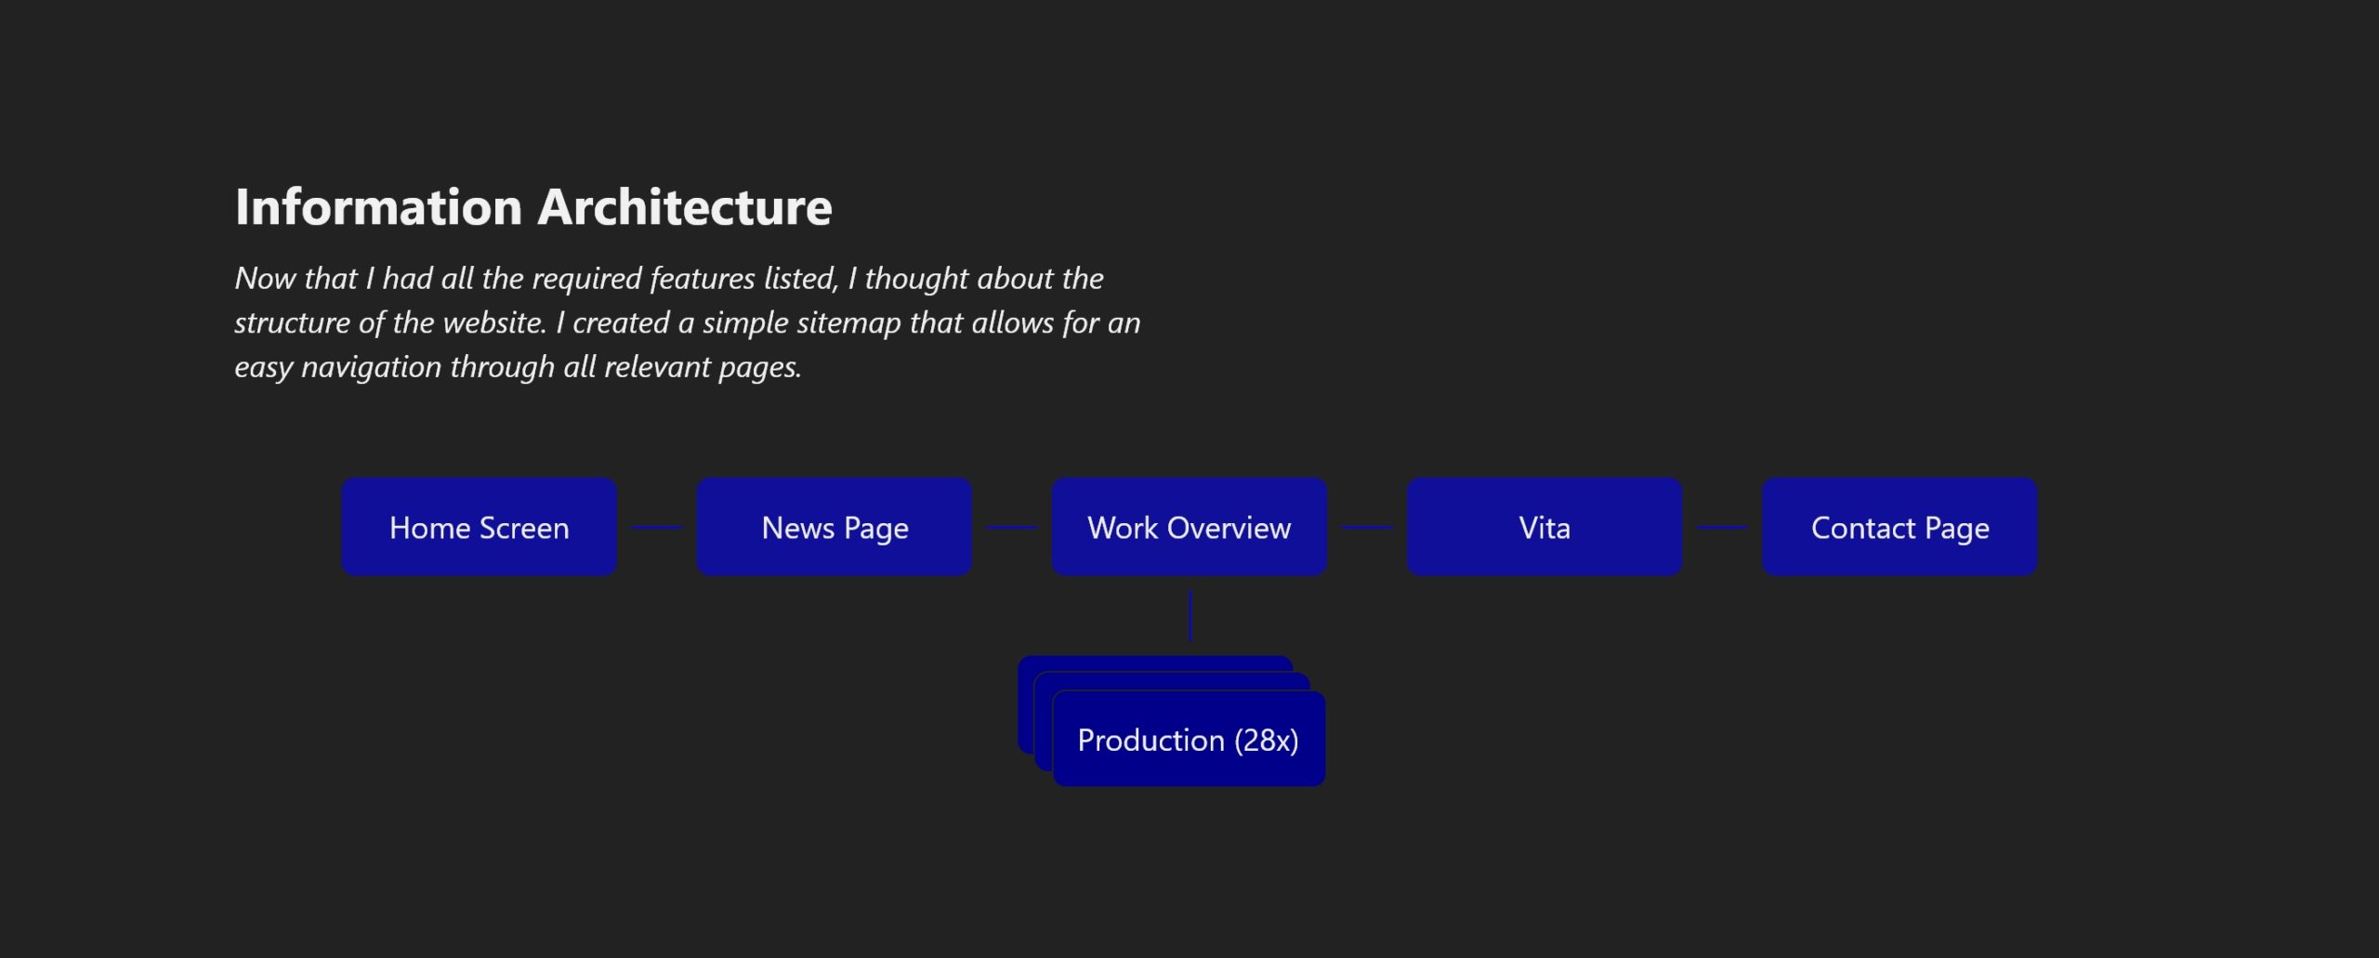Select the Home Screen node
This screenshot has width=2379, height=958.
tap(480, 526)
